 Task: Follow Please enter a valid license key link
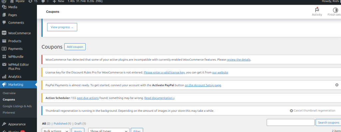point(164,72)
